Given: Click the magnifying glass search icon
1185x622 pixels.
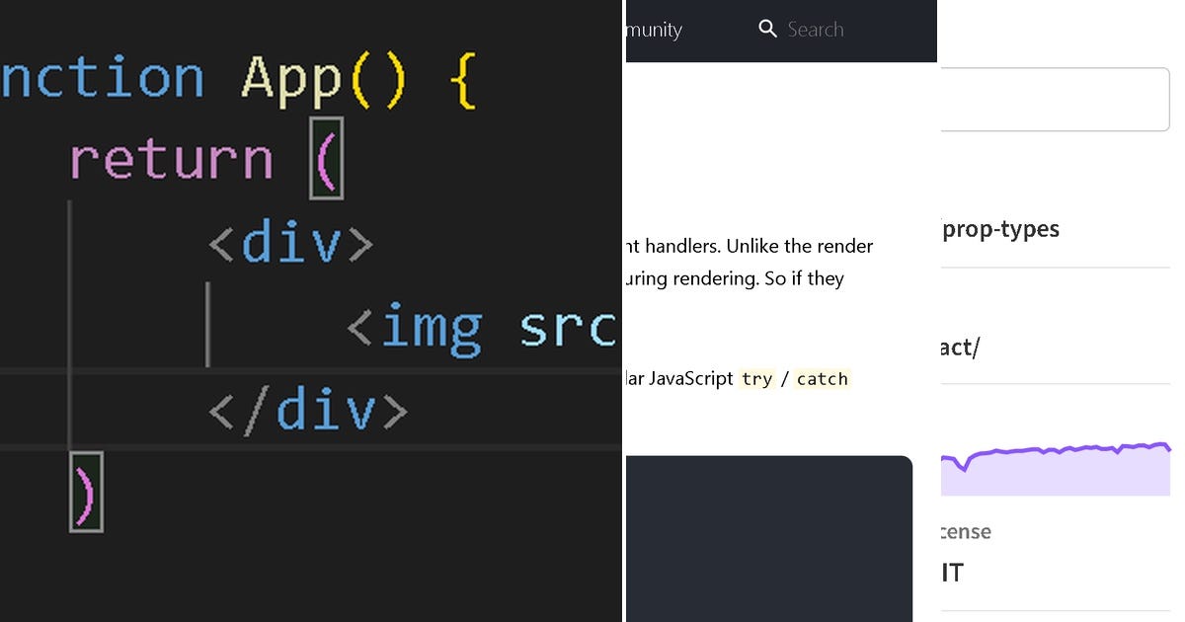Looking at the screenshot, I should coord(768,29).
